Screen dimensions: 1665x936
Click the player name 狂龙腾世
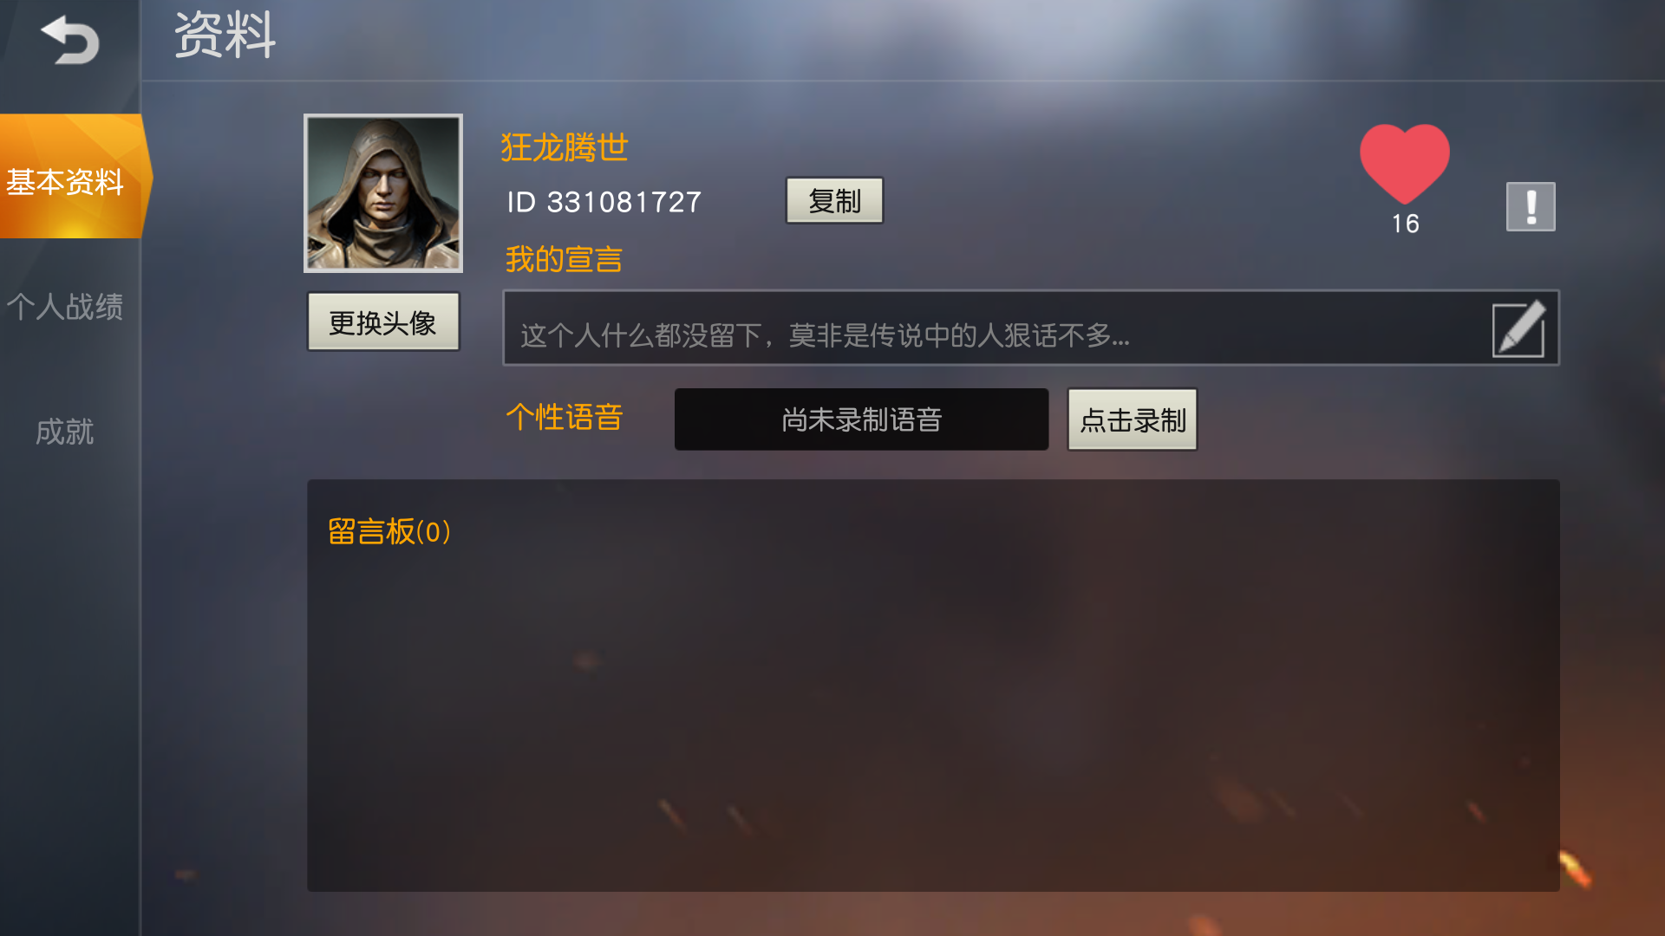565,147
